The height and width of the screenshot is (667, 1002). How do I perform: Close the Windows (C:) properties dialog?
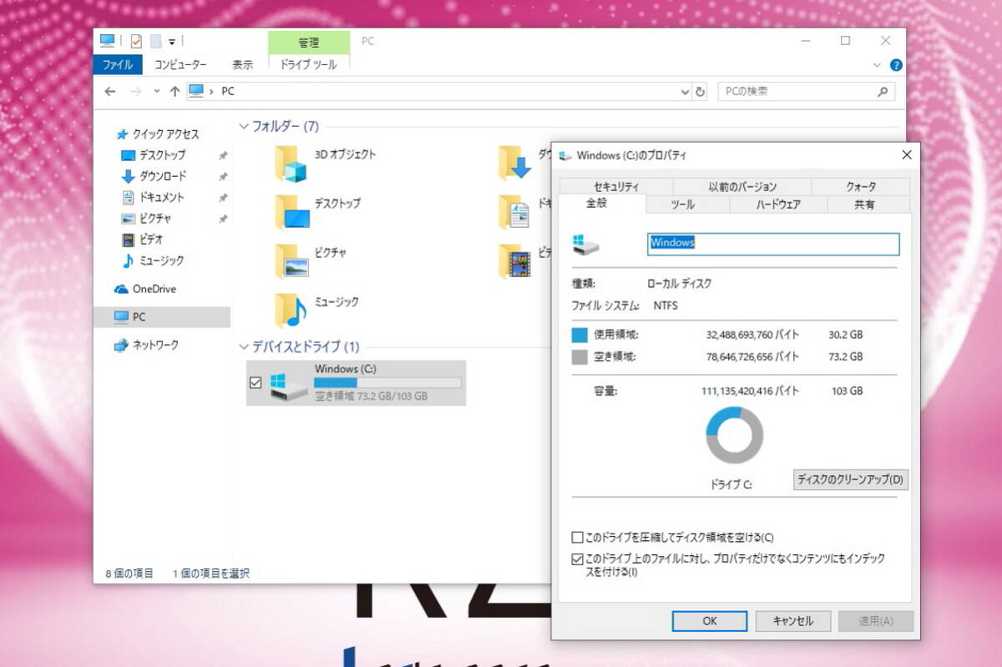[x=906, y=155]
